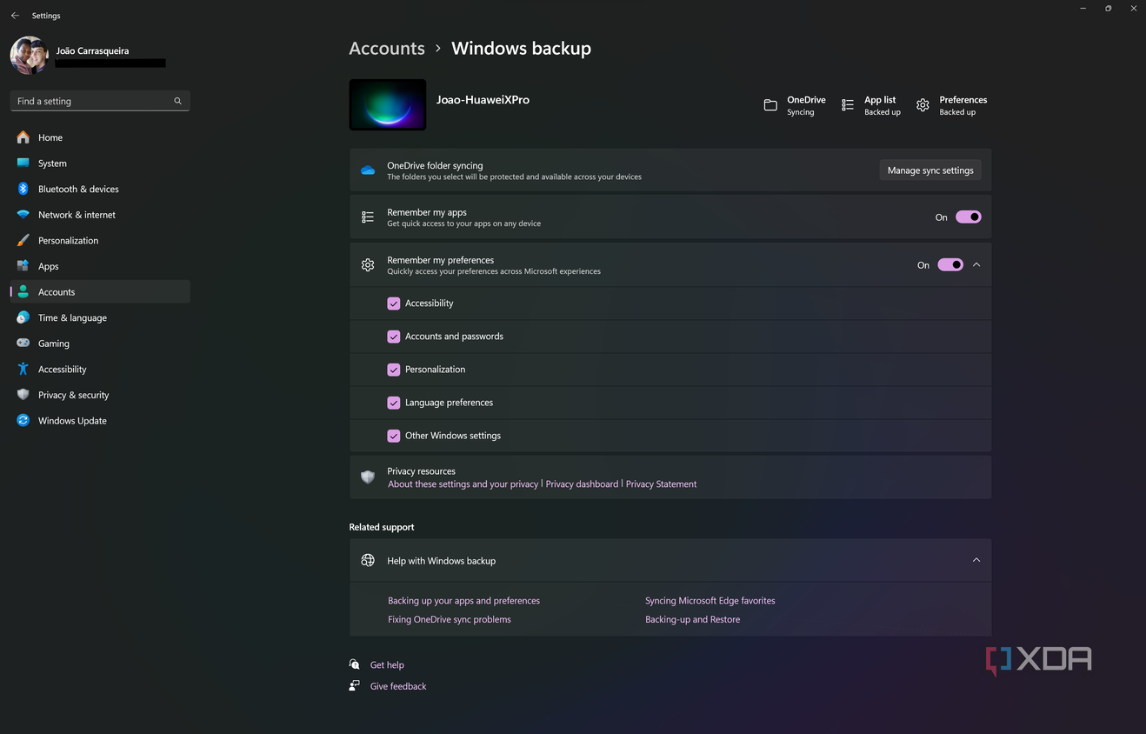Click the OneDrive cloud icon beside folder syncing
Image resolution: width=1146 pixels, height=734 pixels.
(368, 170)
